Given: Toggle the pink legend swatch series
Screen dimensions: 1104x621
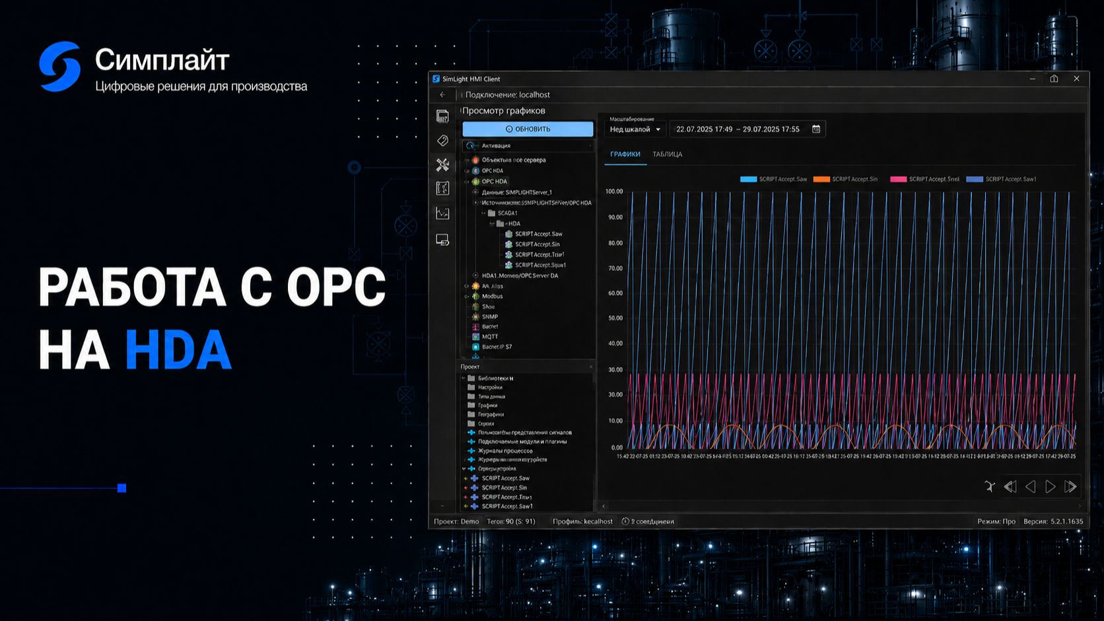Looking at the screenshot, I should (899, 179).
